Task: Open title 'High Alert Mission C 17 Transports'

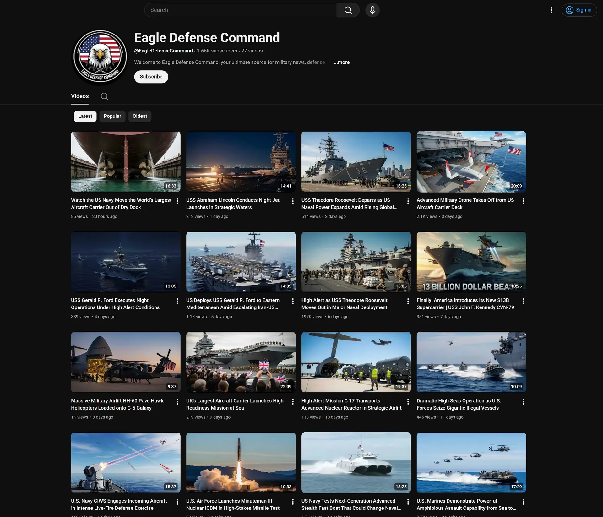Action: [351, 404]
